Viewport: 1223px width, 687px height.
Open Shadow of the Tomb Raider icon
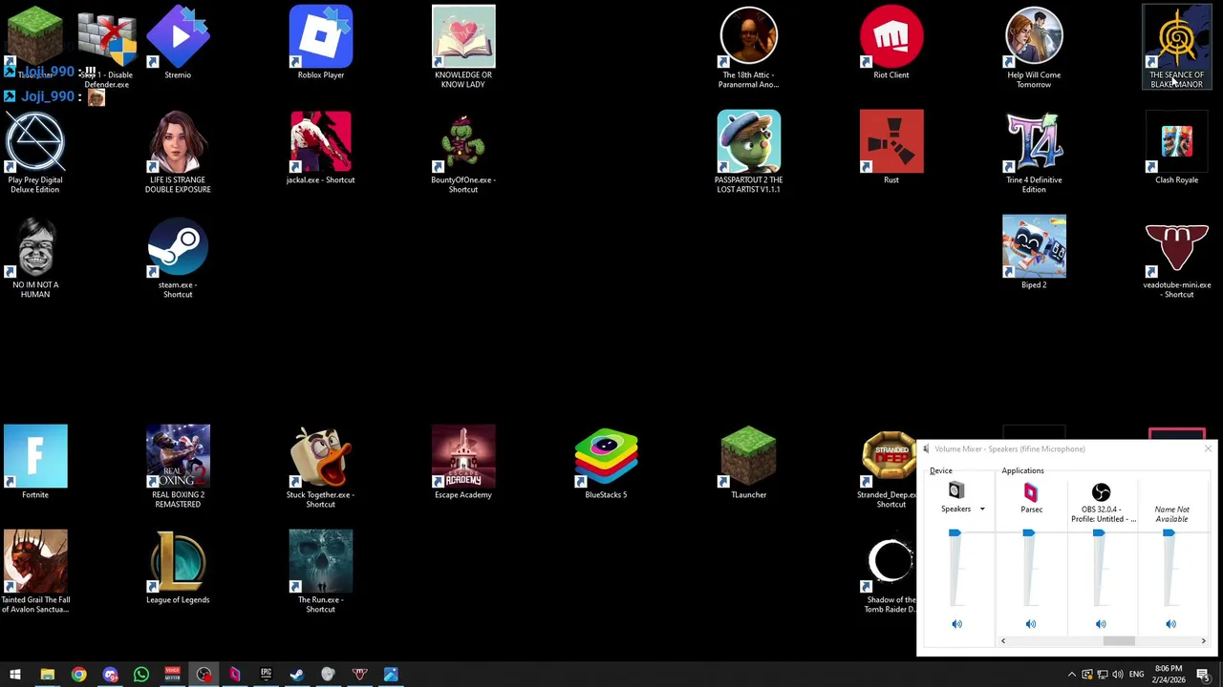click(x=890, y=572)
